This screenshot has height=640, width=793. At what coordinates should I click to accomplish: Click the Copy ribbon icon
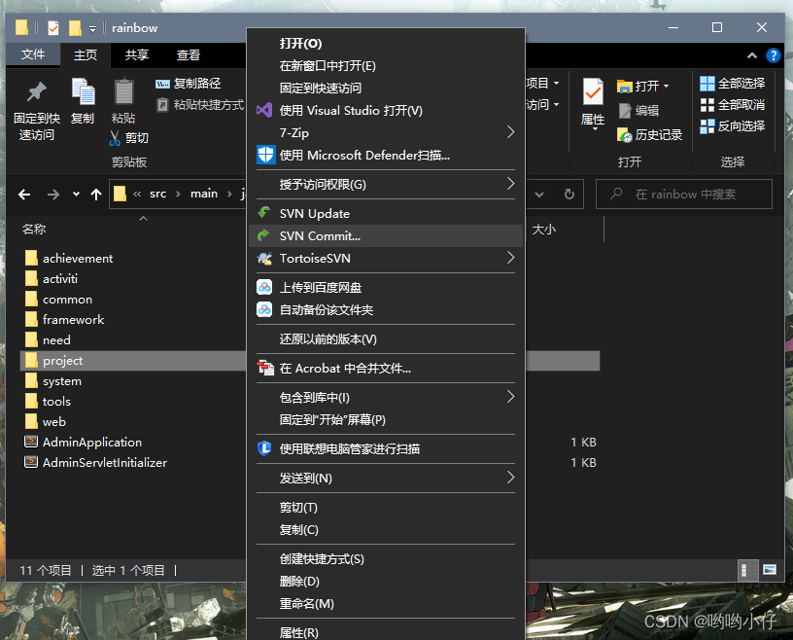pyautogui.click(x=84, y=91)
